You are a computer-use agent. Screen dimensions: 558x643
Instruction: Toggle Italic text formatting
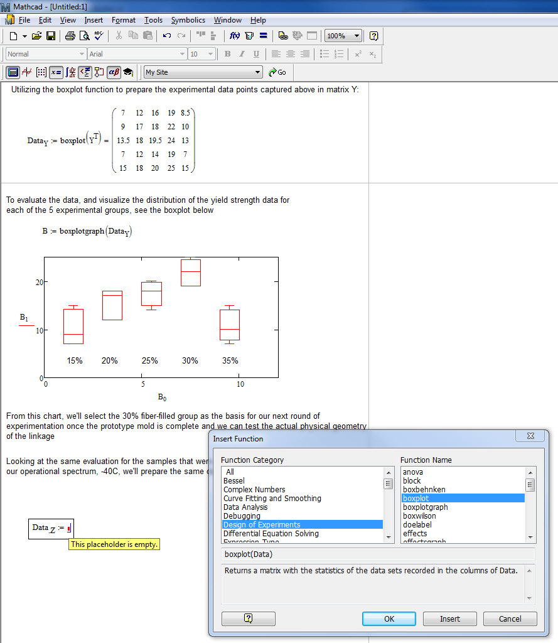pos(242,54)
